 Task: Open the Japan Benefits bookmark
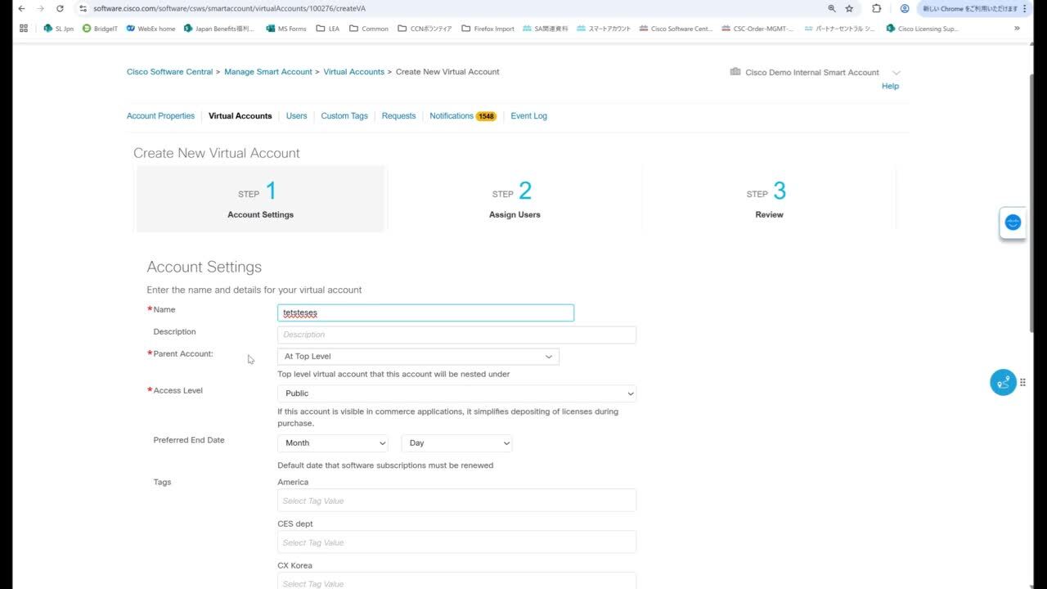219,28
